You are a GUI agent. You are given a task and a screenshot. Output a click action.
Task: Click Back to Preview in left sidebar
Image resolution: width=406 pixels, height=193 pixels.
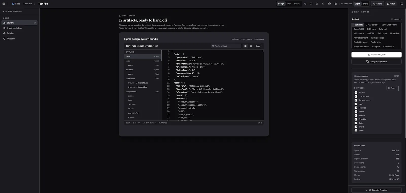pos(12,11)
